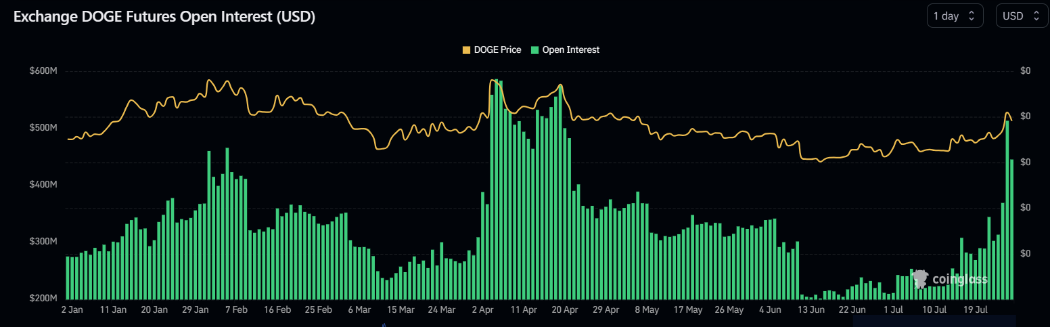
Task: Click the 10 Jul date label
Action: tap(935, 309)
